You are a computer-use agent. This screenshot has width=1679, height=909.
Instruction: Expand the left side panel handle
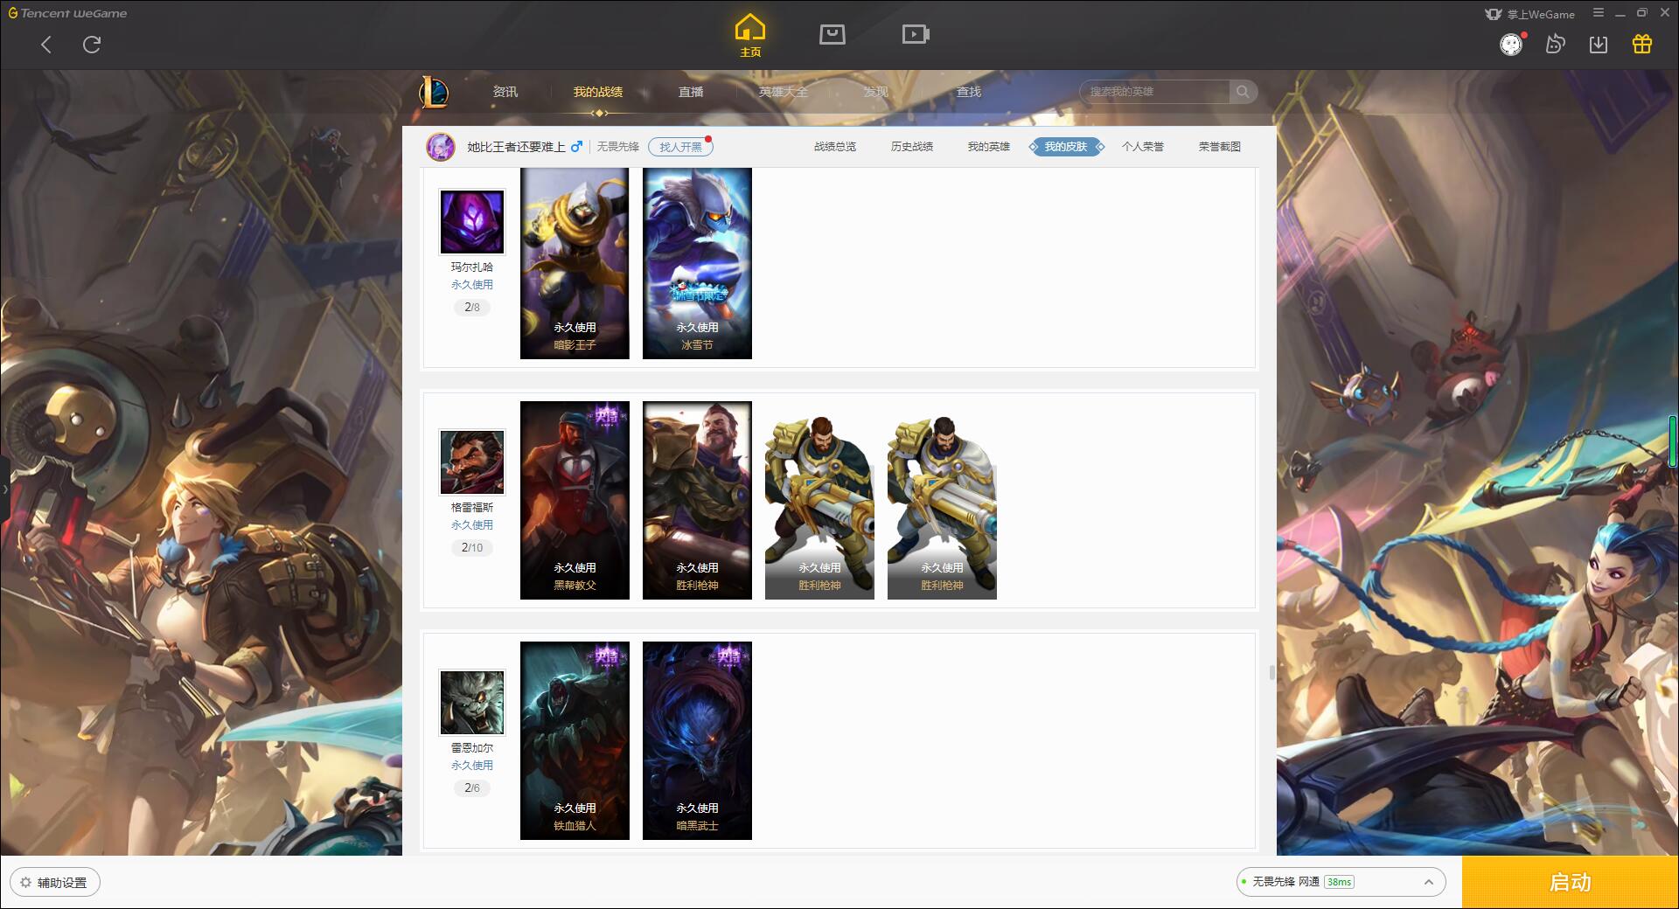[x=4, y=489]
